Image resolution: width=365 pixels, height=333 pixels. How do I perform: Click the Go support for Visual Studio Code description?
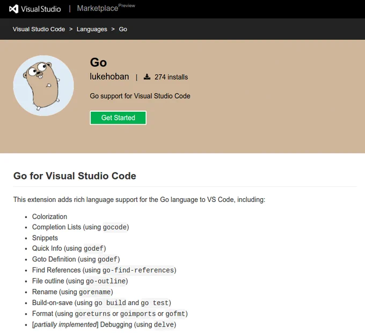point(140,96)
